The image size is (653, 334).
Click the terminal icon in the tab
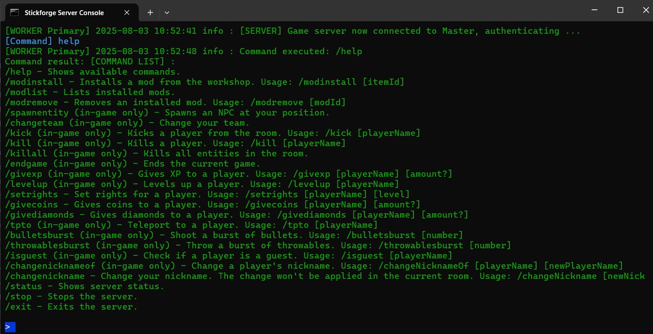14,12
